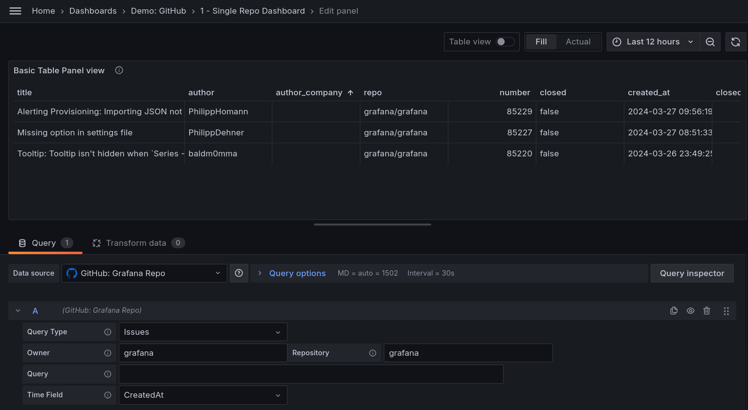
Task: Click inside the empty Query input field
Action: point(310,374)
